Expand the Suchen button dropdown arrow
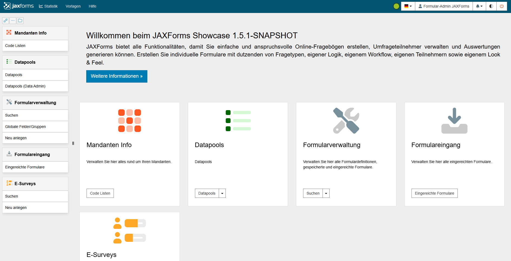This screenshot has width=511, height=261. pos(326,193)
